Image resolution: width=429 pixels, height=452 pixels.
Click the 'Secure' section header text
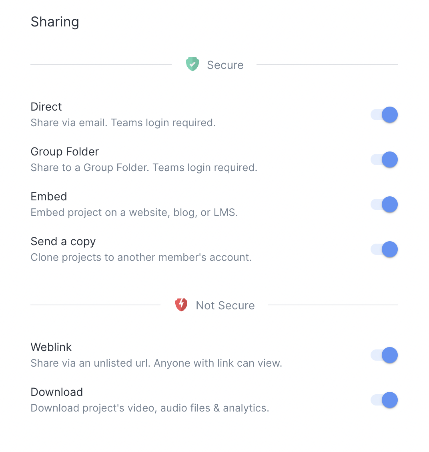click(x=225, y=65)
